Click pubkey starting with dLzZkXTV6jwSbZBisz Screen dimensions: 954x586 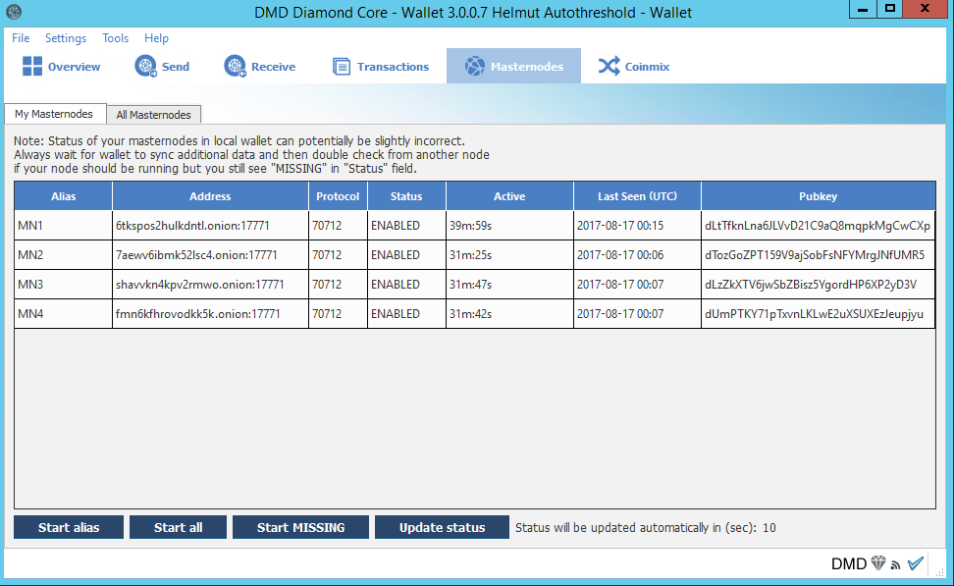click(819, 285)
